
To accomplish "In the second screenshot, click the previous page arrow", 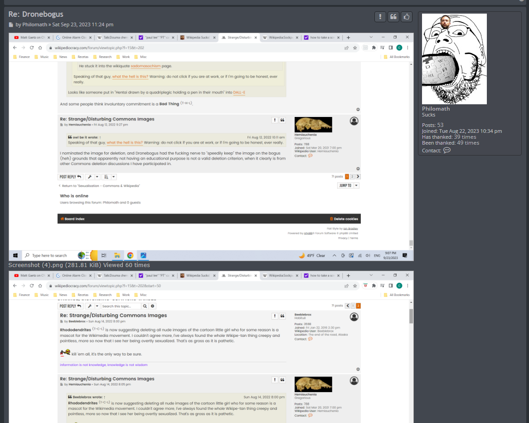I will (x=348, y=306).
